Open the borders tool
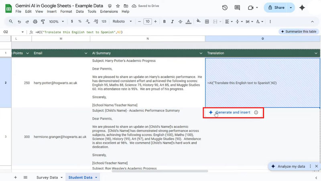Viewport: 321px width, 181px height. coord(207,21)
